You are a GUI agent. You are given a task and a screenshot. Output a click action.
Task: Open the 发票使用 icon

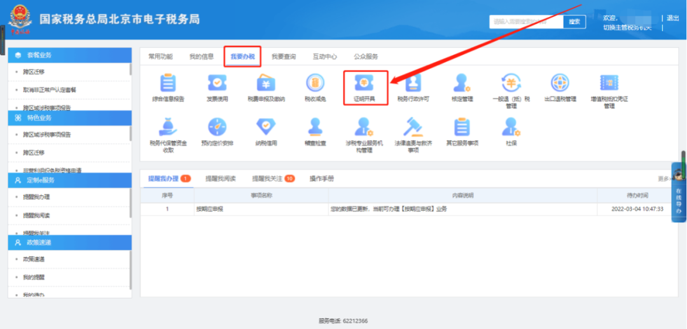pyautogui.click(x=217, y=83)
